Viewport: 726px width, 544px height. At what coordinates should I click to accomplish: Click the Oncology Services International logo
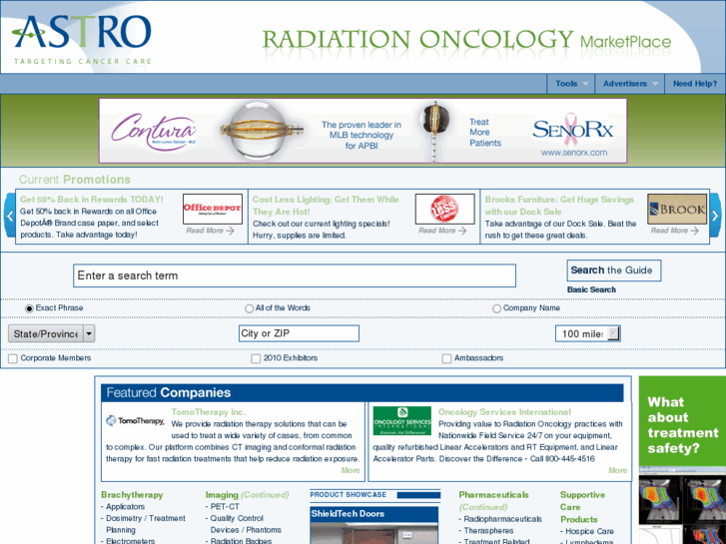pyautogui.click(x=401, y=421)
